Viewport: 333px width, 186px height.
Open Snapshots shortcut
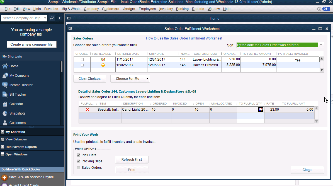click(x=17, y=113)
